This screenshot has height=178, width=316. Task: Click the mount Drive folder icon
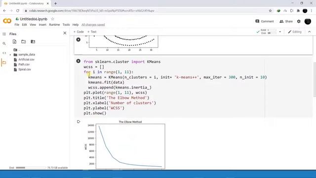point(33,42)
